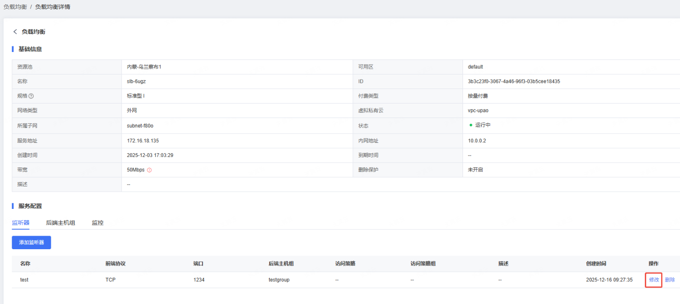680x304 pixels.
Task: Click the 负载均衡详情 breadcrumb text
Action: 53,7
